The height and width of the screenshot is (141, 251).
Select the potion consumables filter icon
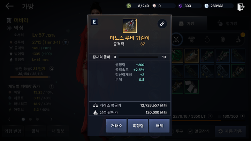pos(238,39)
